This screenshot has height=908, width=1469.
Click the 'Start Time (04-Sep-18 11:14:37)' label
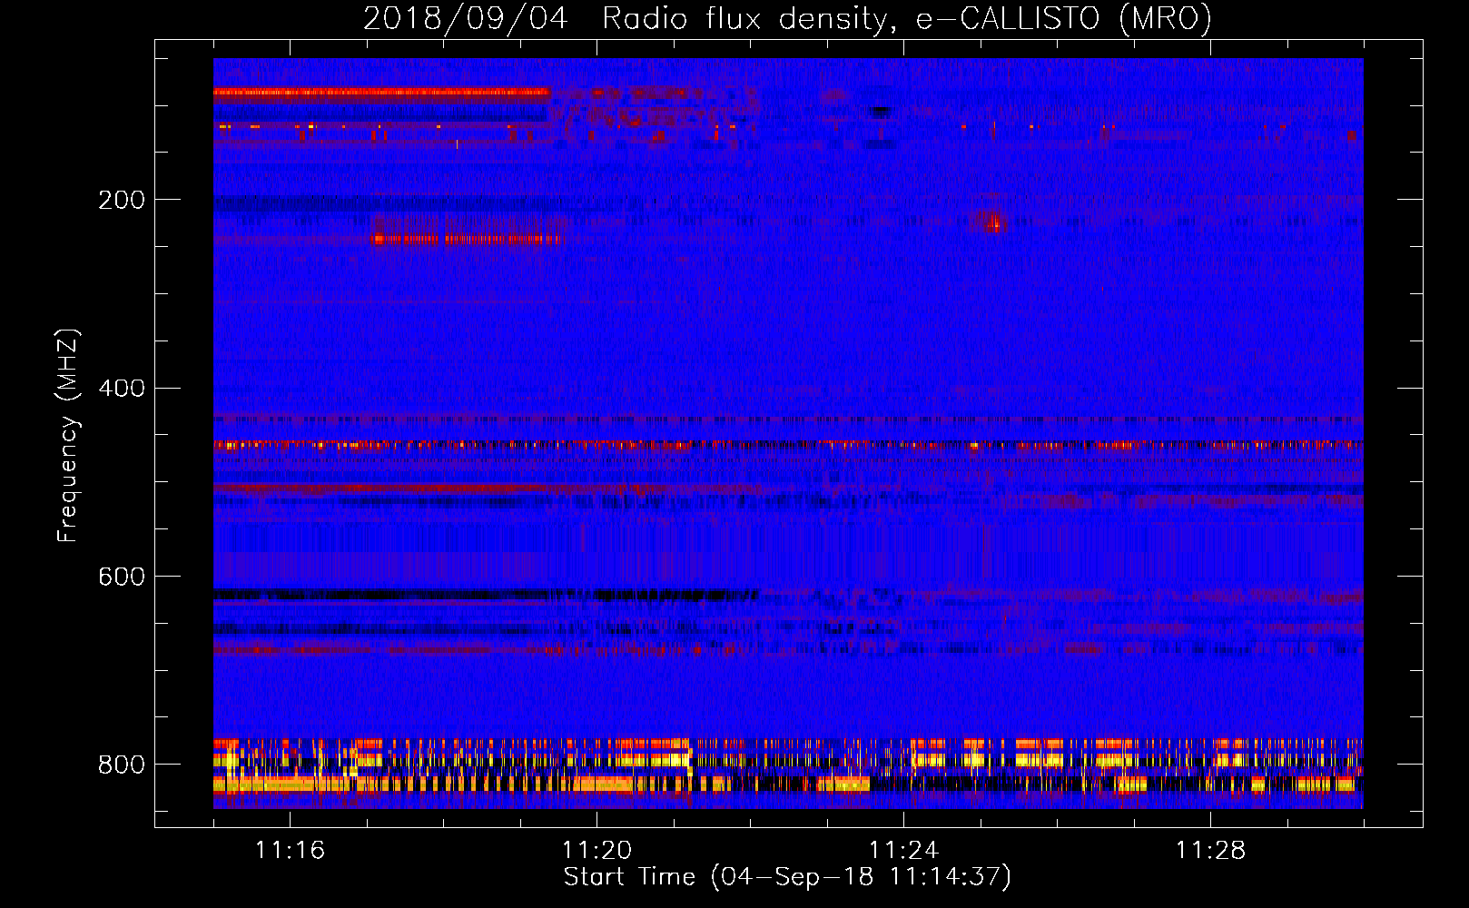787,877
